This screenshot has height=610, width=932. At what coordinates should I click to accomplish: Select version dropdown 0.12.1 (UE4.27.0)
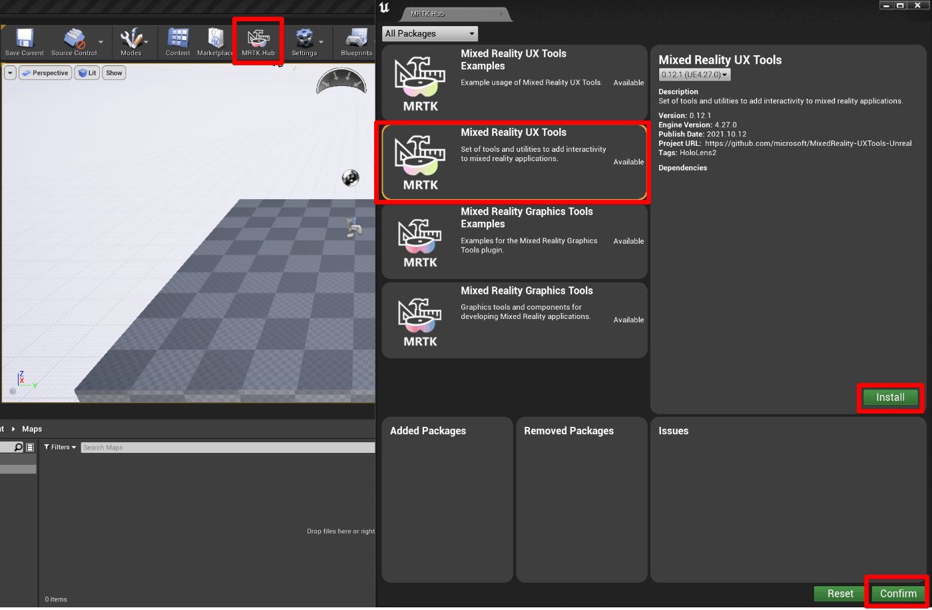[x=694, y=75]
